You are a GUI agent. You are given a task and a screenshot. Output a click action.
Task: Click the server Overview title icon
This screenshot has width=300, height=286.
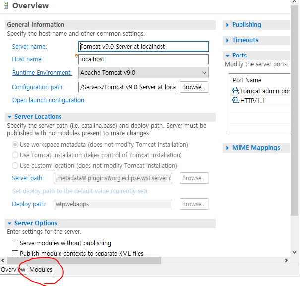pyautogui.click(x=6, y=6)
